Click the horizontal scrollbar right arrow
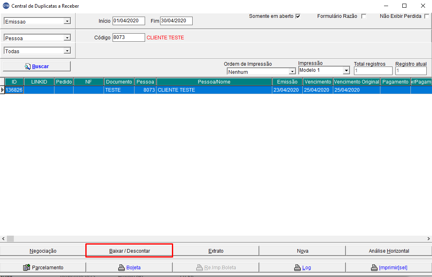Image resolution: width=432 pixels, height=277 pixels. point(428,238)
